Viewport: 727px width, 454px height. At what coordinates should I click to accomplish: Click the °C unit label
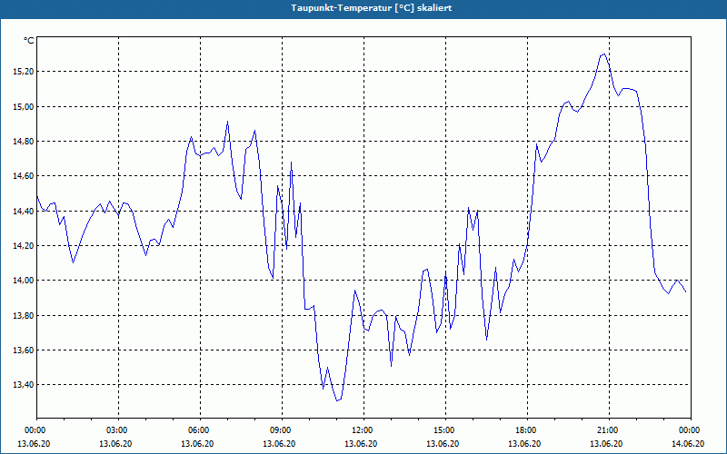[x=29, y=41]
